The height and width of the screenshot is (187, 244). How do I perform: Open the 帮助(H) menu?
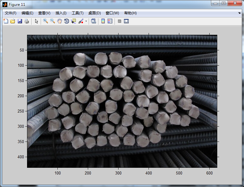[130, 13]
